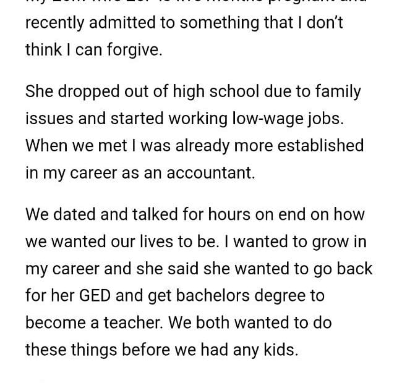The width and height of the screenshot is (402, 383).
Task: Click the word "GED" in the text
Action: click(96, 295)
